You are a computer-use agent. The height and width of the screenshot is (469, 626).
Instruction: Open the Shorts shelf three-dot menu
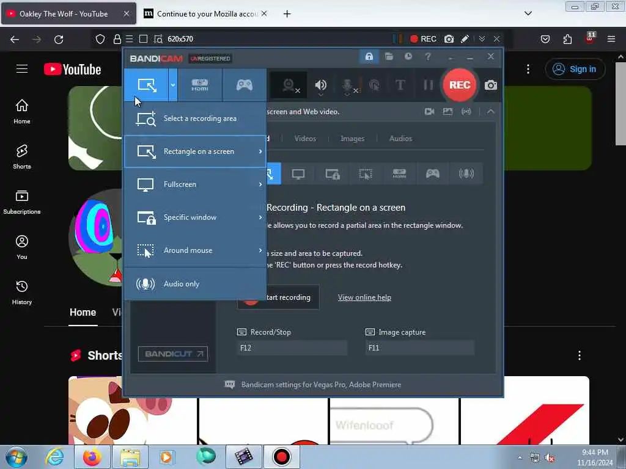pyautogui.click(x=580, y=355)
